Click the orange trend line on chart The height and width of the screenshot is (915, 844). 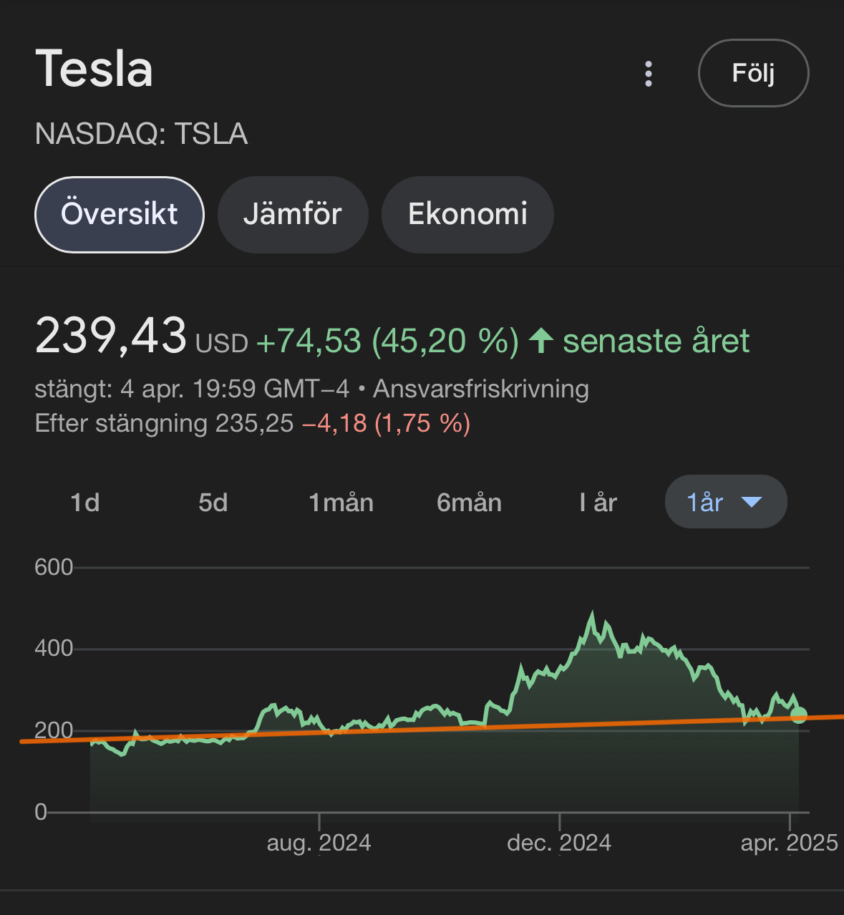click(430, 728)
